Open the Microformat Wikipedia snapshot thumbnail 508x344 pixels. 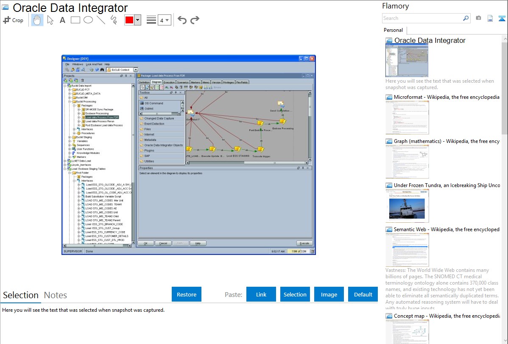pos(407,117)
